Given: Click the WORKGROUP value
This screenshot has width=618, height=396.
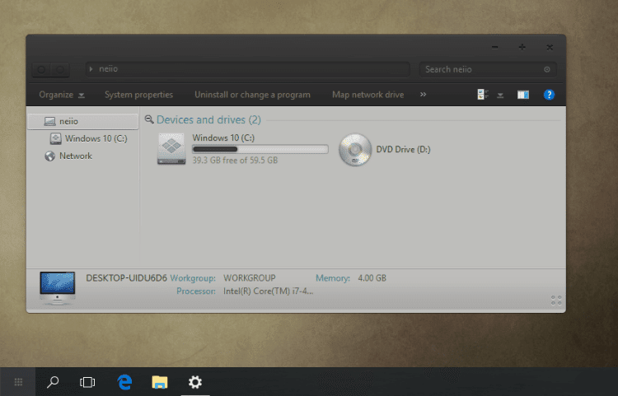Looking at the screenshot, I should [250, 278].
